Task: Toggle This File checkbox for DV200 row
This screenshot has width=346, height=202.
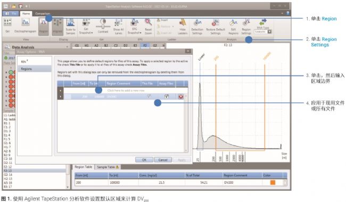Action: [149, 96]
